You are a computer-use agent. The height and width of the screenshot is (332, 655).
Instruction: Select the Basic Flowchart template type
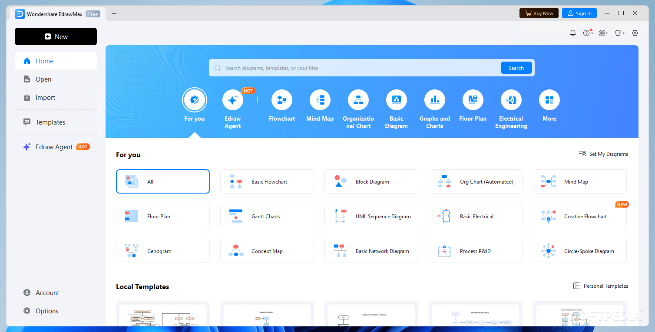pyautogui.click(x=267, y=181)
